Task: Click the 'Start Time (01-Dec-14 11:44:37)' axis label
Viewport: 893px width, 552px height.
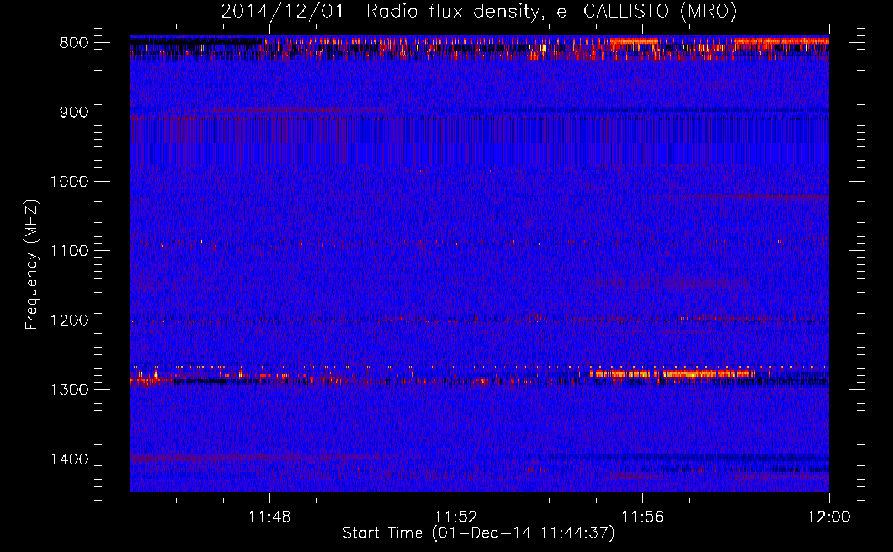Action: 479,533
